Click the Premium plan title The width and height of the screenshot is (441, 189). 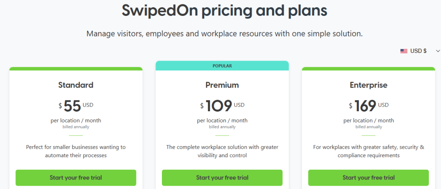222,85
